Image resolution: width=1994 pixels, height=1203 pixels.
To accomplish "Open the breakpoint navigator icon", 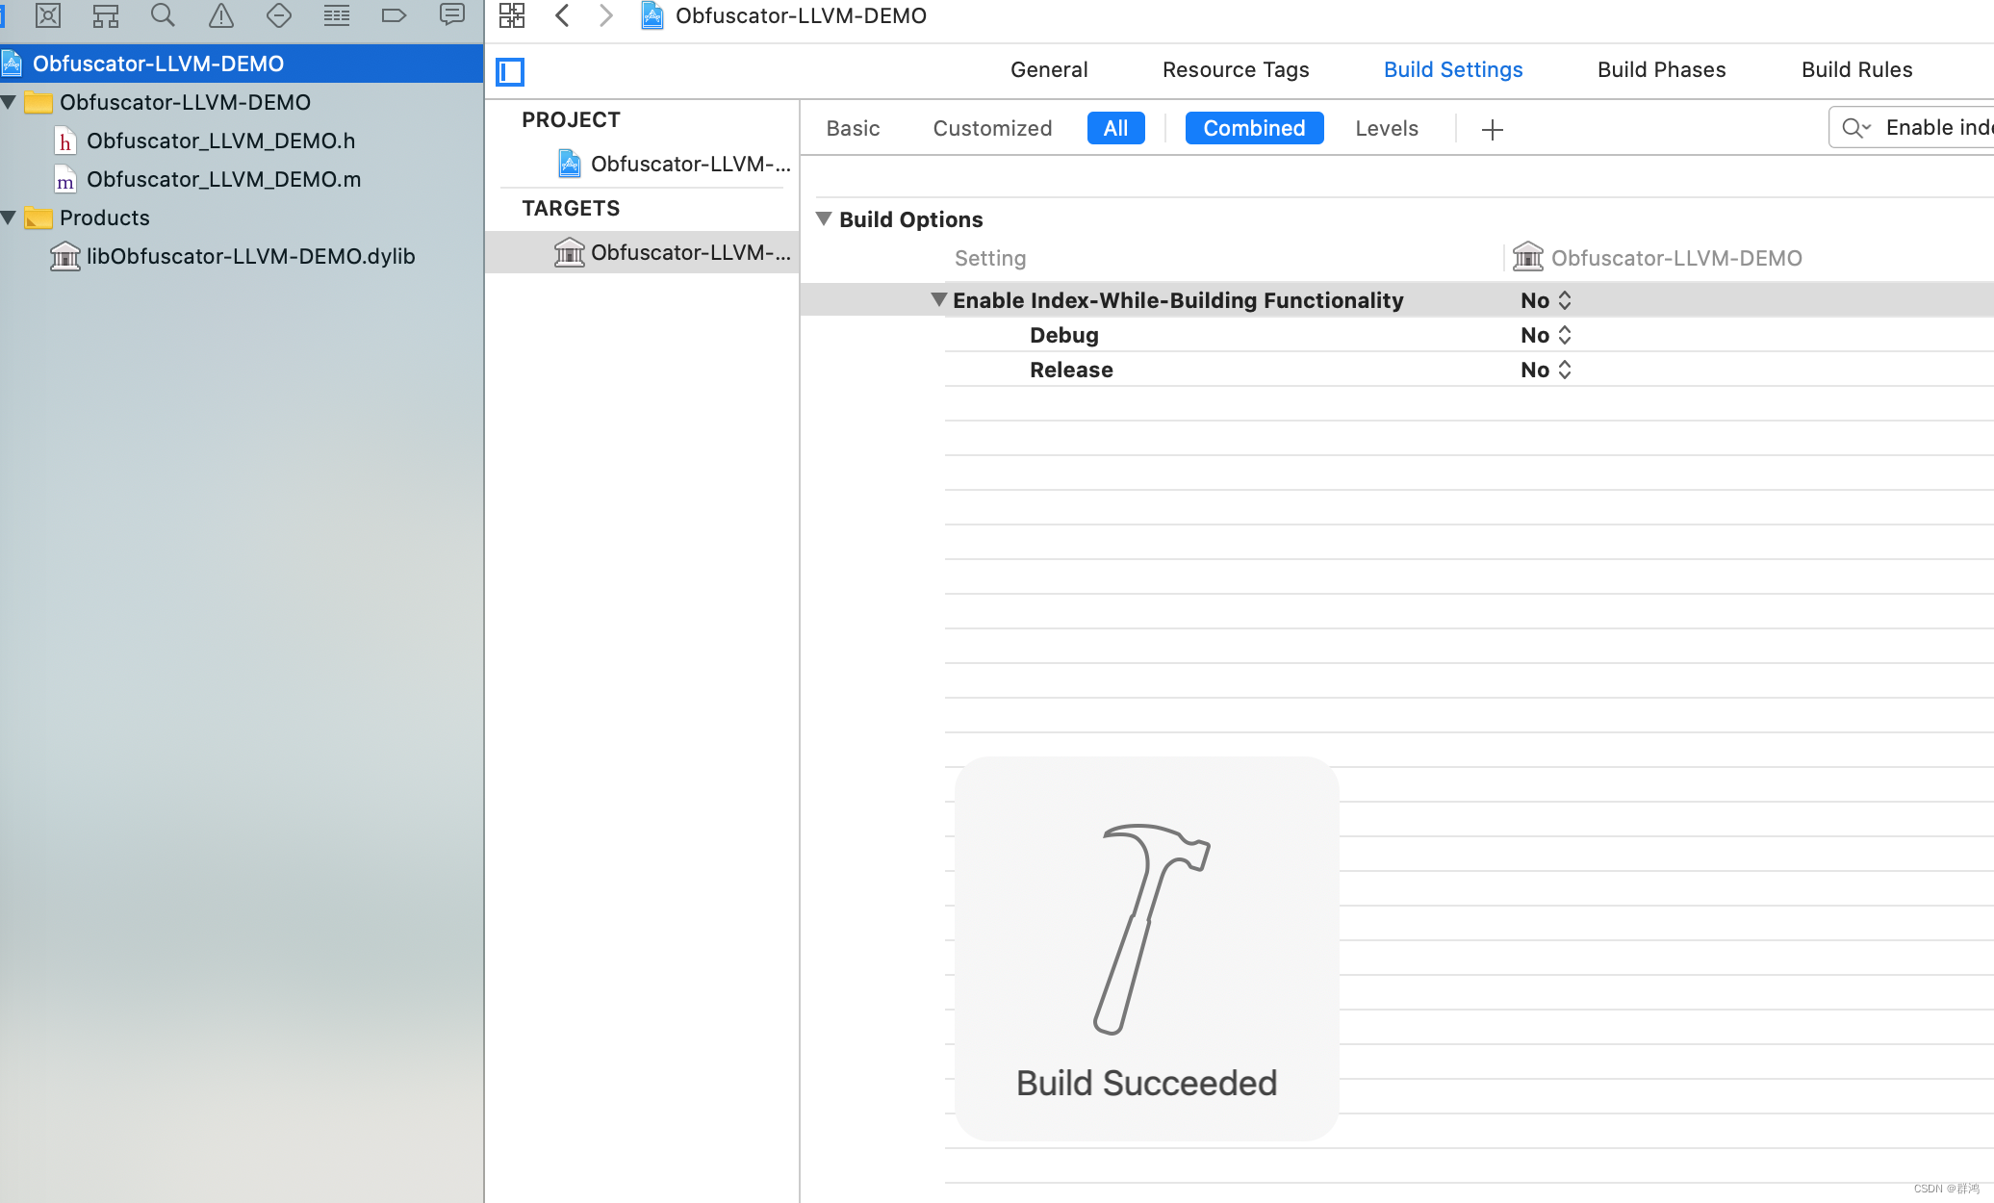I will pyautogui.click(x=394, y=15).
